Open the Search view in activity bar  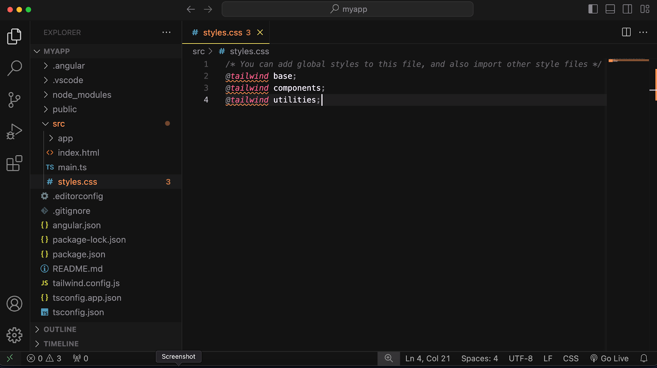(14, 68)
